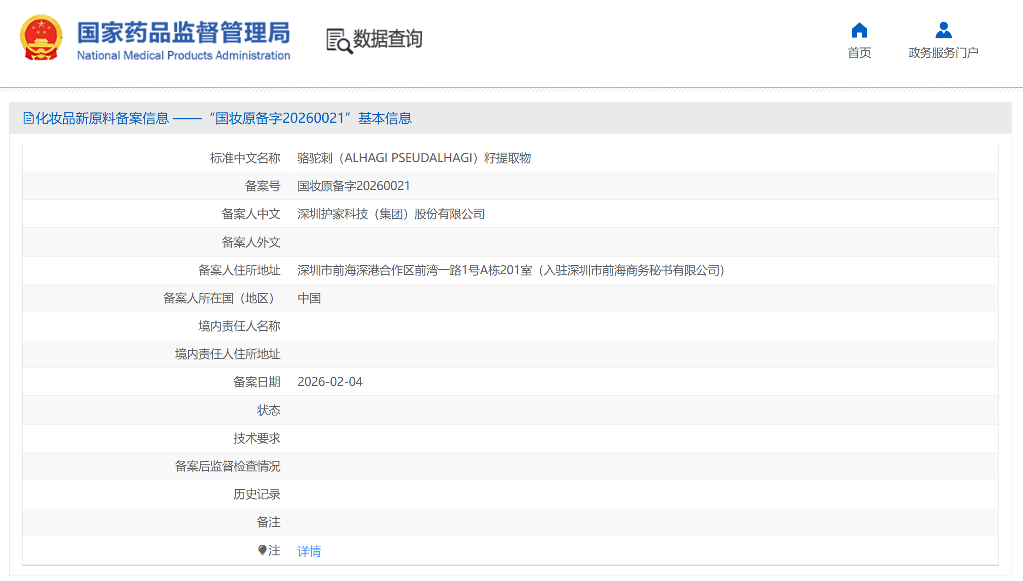This screenshot has height=581, width=1023.
Task: Open the 详情 details link
Action: tap(309, 551)
